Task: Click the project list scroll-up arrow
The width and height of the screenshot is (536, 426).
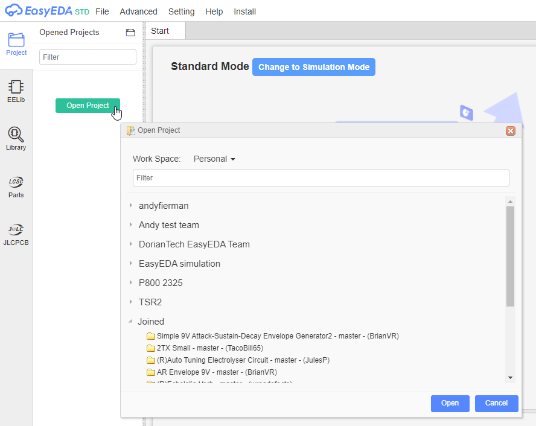Action: pos(510,202)
